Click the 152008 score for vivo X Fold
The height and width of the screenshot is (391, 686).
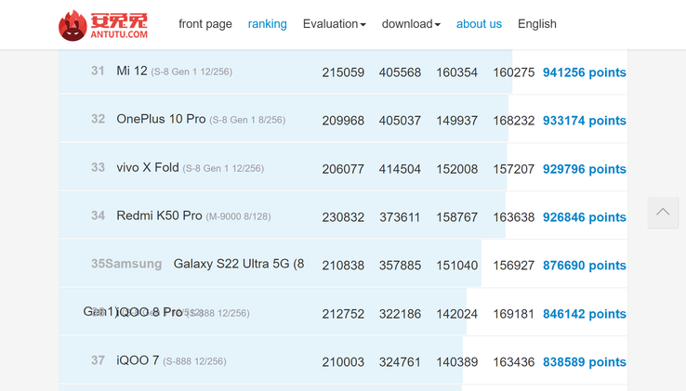tap(456, 169)
